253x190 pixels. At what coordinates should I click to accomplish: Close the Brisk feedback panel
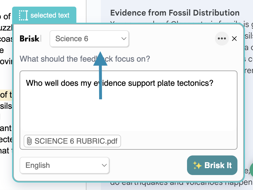[234, 39]
